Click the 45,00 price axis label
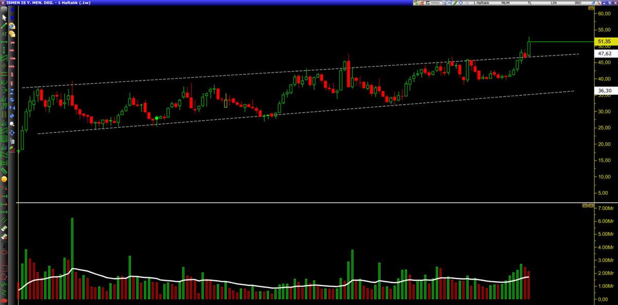Screen dimensions: 618x305 click(605, 62)
